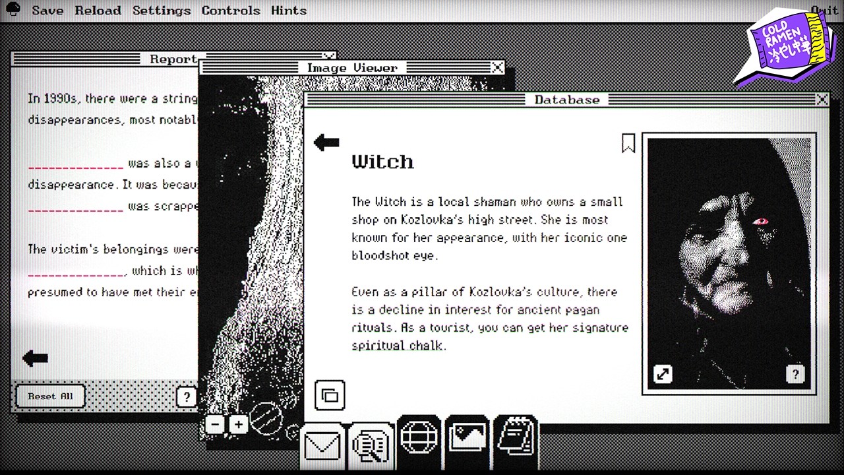Bookmark the Witch database entry
Viewport: 844px width, 475px height.
point(628,143)
